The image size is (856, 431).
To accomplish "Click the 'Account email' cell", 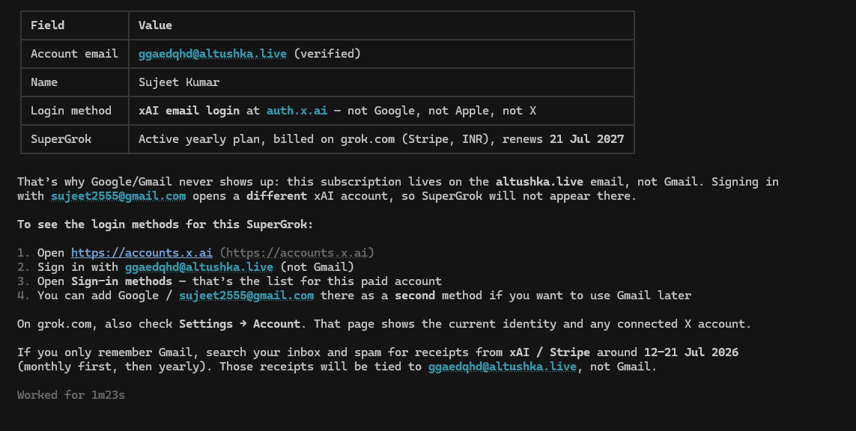I will [x=75, y=53].
